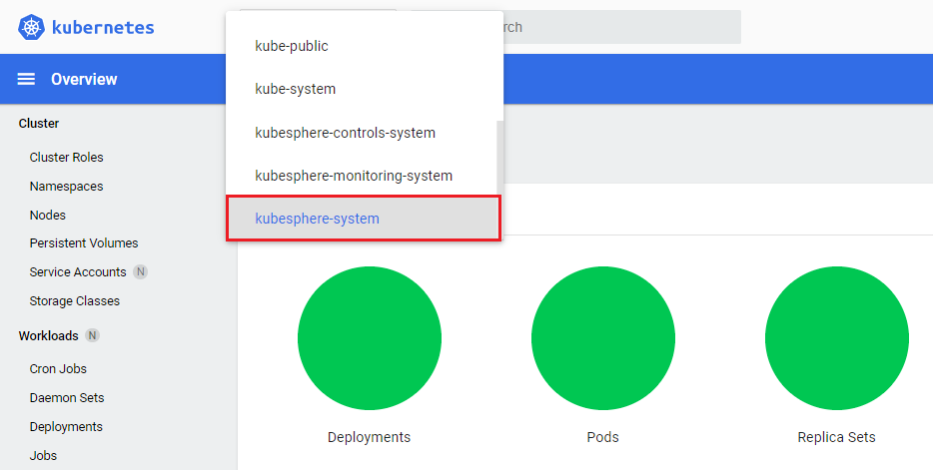Click the Pods chart label
The image size is (933, 470).
point(602,437)
